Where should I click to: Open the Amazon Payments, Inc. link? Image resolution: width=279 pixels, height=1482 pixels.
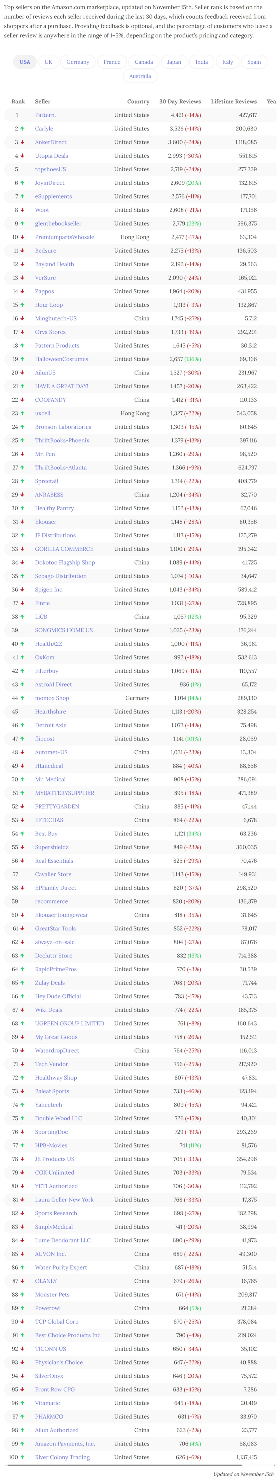click(65, 1444)
